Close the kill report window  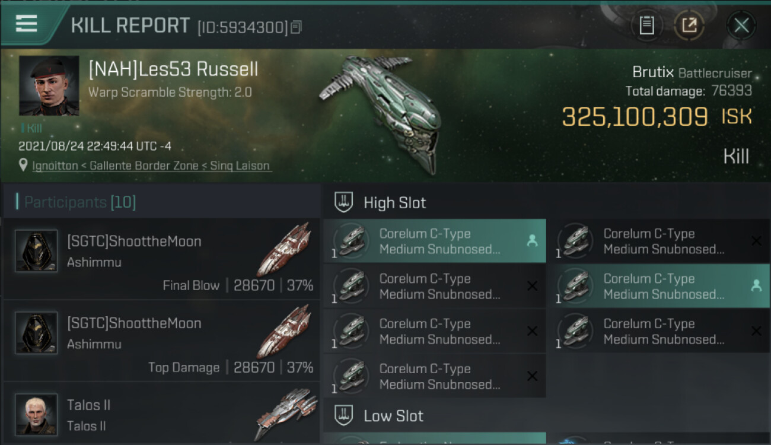pos(741,26)
